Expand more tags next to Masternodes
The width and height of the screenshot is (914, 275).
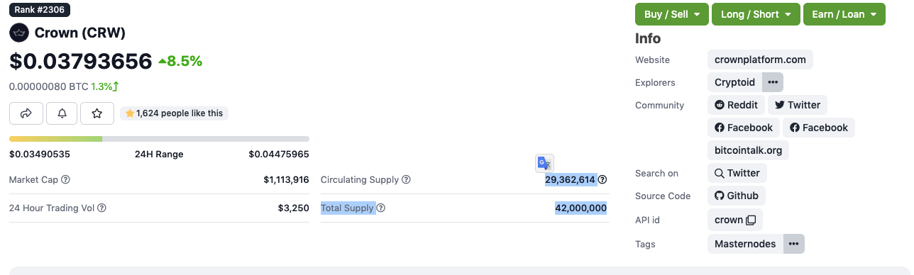click(x=794, y=244)
